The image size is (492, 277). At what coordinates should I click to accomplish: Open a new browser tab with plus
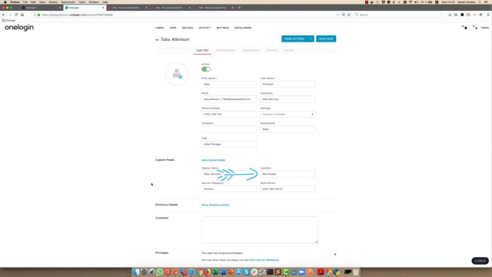pyautogui.click(x=239, y=8)
